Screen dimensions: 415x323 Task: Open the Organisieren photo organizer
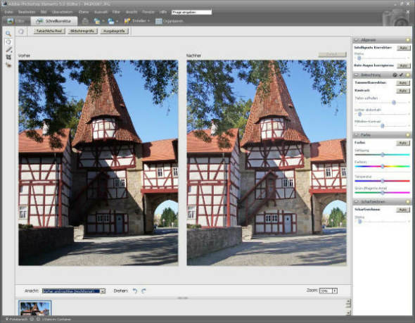pos(170,21)
